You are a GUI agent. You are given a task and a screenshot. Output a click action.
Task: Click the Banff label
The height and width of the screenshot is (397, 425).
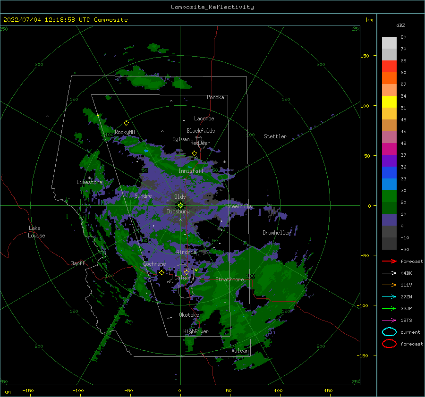coord(78,263)
